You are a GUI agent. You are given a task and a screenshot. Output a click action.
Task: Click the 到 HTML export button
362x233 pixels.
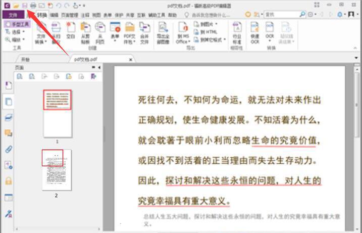click(205, 32)
